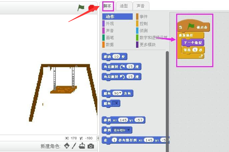Select the 事件 block category
The image size is (229, 152).
[x=144, y=17]
